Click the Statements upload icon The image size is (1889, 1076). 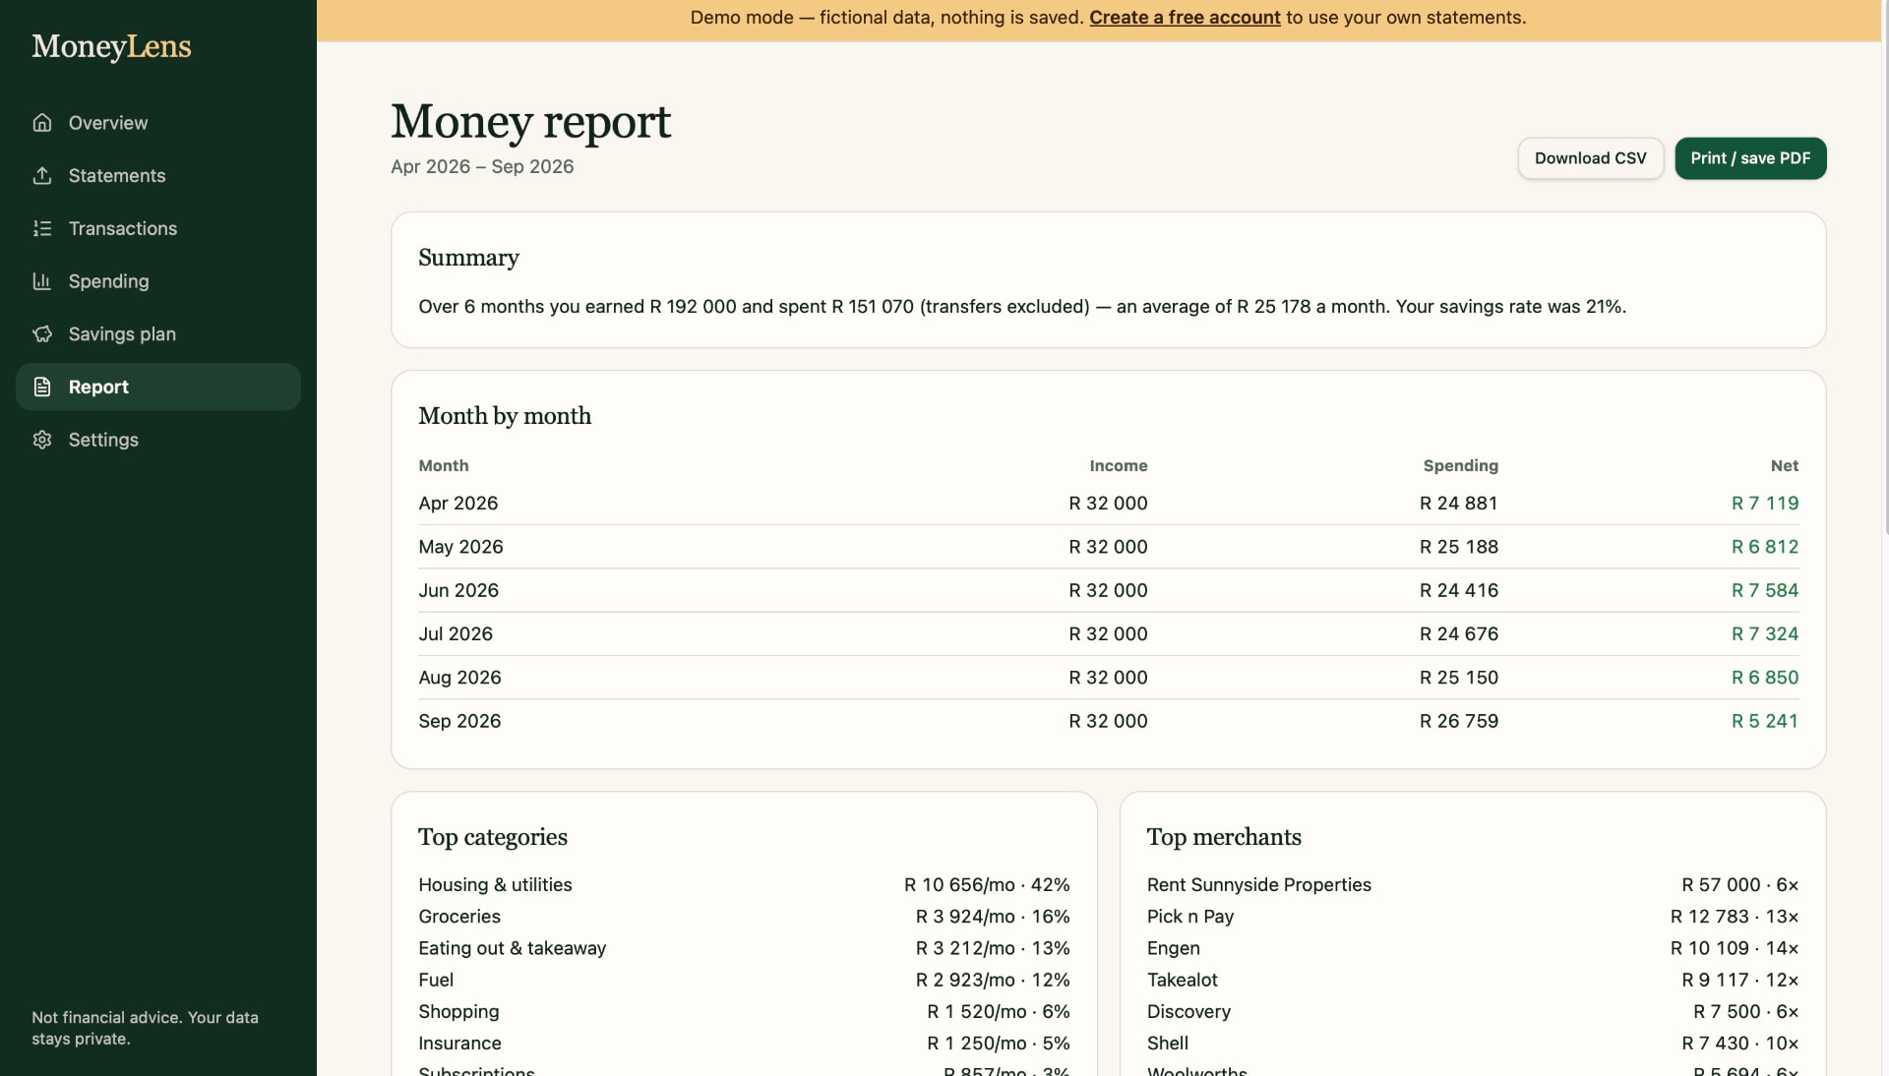pyautogui.click(x=42, y=175)
